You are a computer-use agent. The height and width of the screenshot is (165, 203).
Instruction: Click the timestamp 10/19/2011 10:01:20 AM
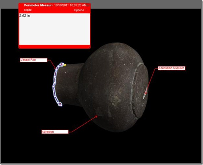click(x=70, y=5)
